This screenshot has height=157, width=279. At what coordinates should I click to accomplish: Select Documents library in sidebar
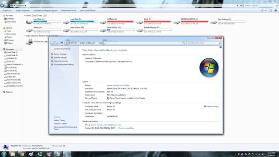12,34
